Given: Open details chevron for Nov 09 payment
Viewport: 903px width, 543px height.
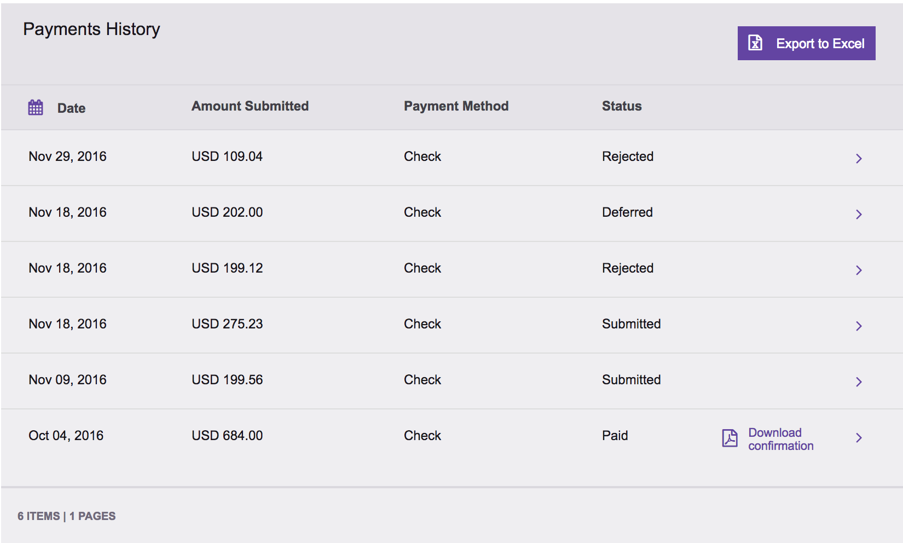Looking at the screenshot, I should click(859, 382).
